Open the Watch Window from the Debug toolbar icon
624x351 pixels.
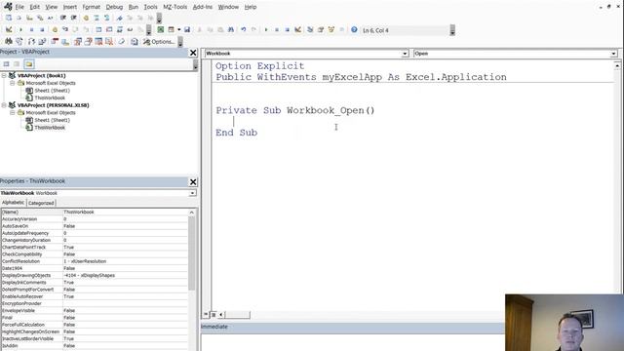(x=119, y=30)
